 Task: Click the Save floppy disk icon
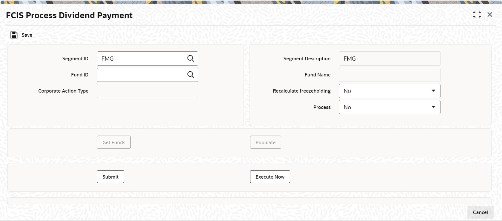click(14, 35)
